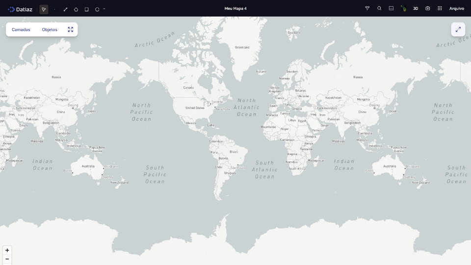Open the apps grid menu
471x265 pixels.
point(440,8)
